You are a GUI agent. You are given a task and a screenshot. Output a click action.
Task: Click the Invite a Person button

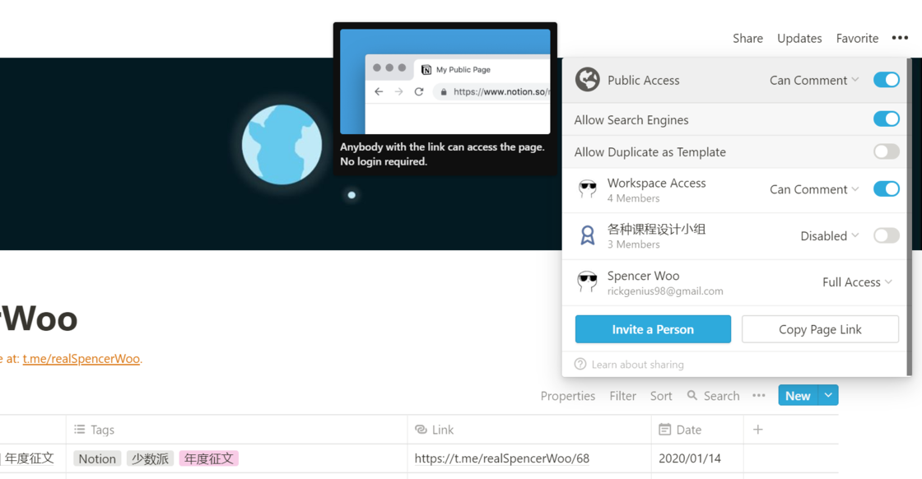(653, 329)
